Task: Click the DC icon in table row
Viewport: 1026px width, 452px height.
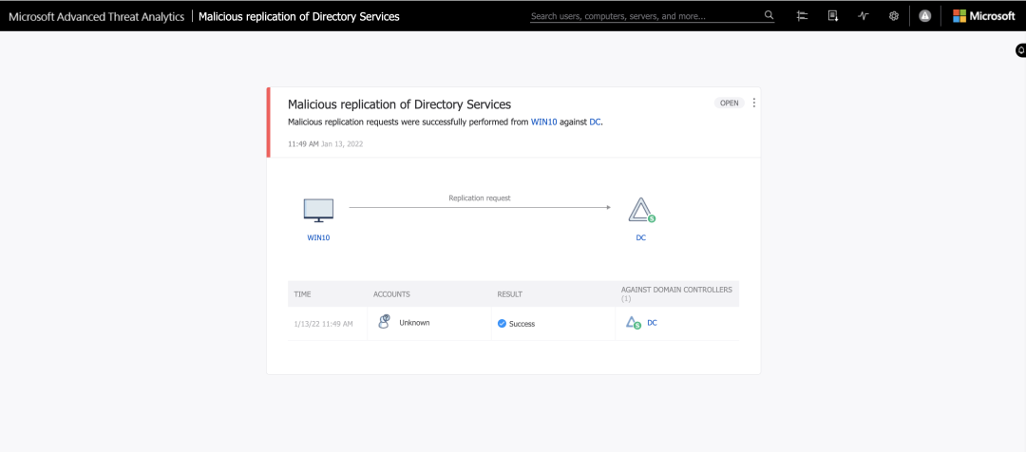Action: pos(633,323)
